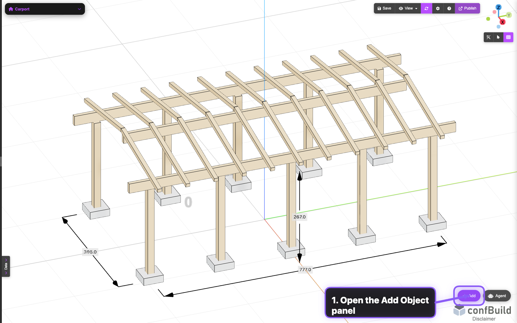Open the Agent panel
This screenshot has width=517, height=323.
pos(498,296)
